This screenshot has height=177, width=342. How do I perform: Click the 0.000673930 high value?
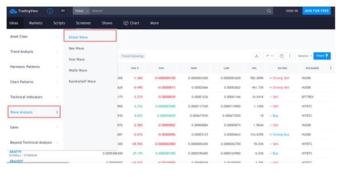(x=199, y=116)
